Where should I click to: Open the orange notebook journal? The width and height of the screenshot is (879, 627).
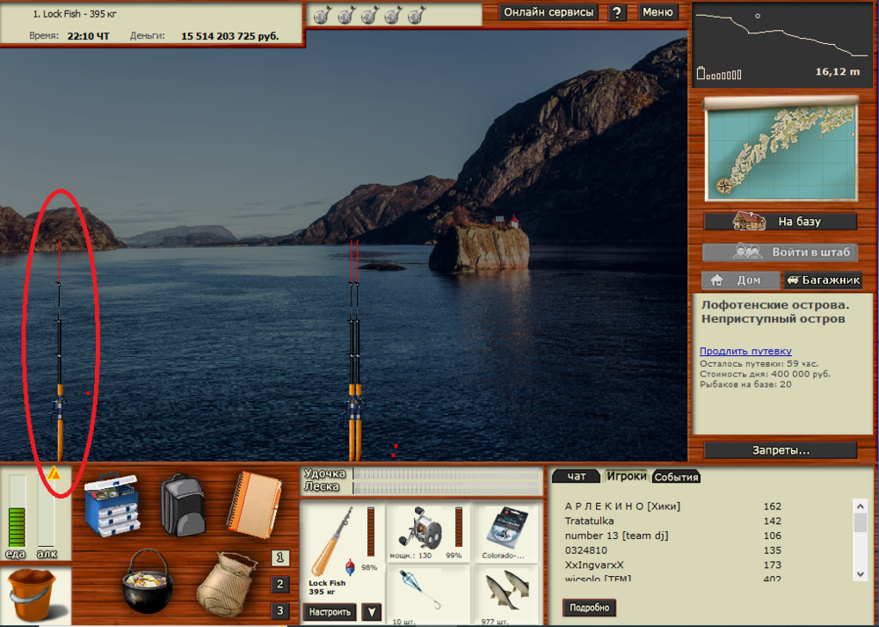click(x=254, y=502)
